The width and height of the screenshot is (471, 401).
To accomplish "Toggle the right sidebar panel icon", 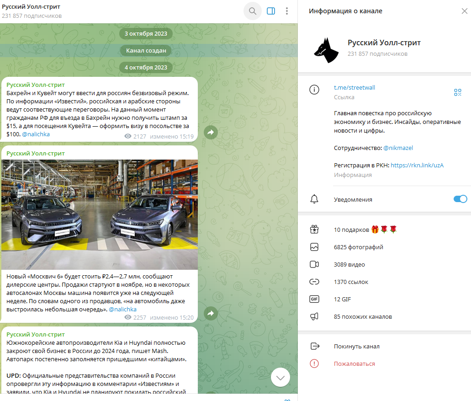I will click(271, 11).
